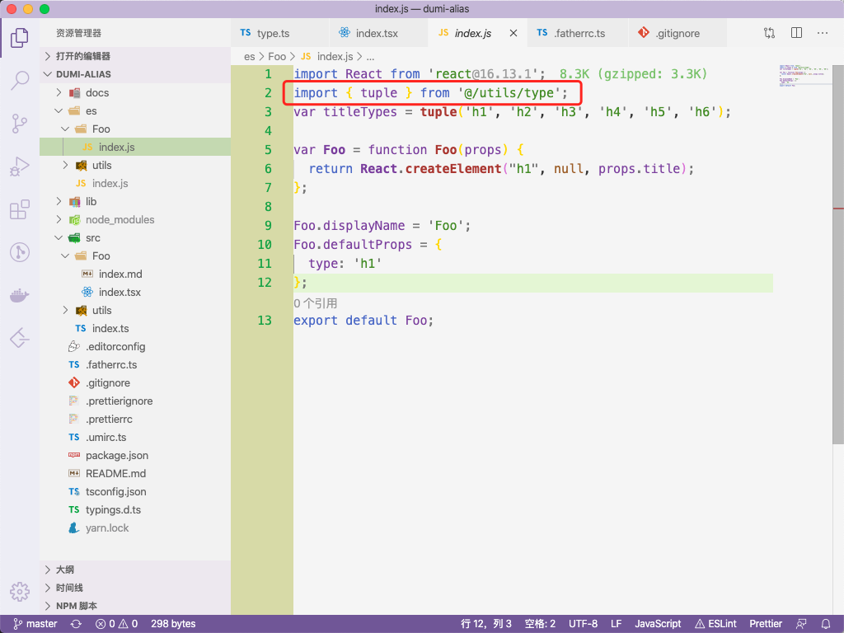Click the ESLint status indicator
This screenshot has height=633, width=844.
coord(715,624)
